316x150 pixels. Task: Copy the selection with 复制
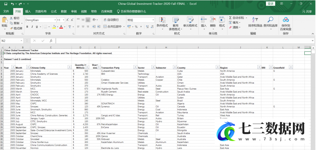15,23
